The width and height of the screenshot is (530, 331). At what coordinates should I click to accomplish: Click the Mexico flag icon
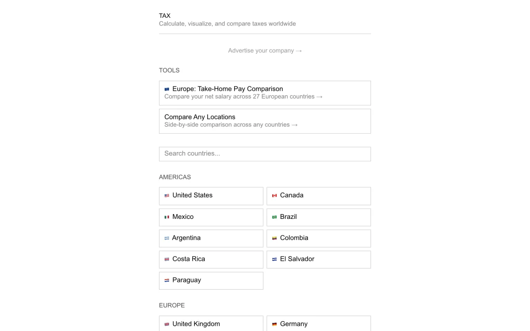167,217
